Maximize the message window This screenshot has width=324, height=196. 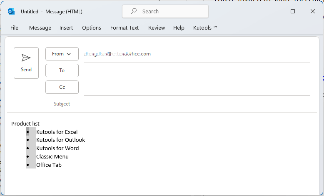click(293, 12)
